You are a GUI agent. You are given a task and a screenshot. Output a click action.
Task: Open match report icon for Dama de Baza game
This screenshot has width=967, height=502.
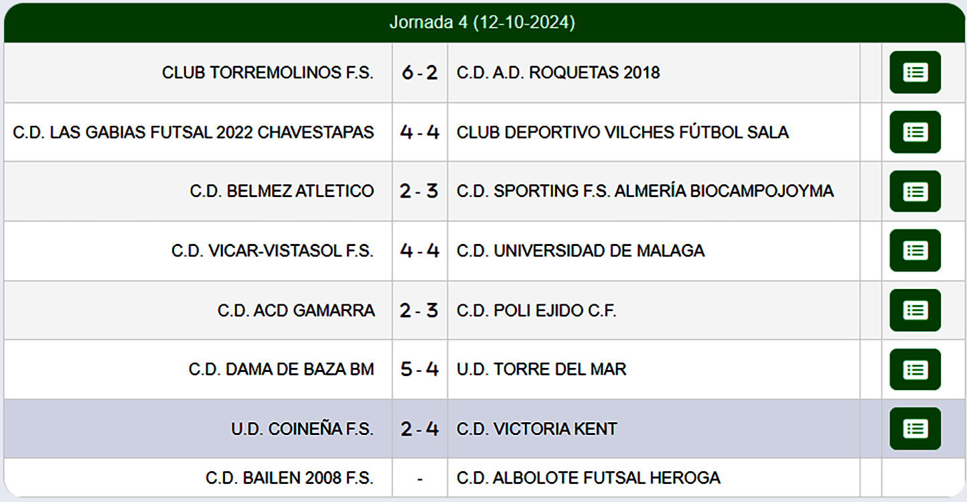tap(915, 369)
